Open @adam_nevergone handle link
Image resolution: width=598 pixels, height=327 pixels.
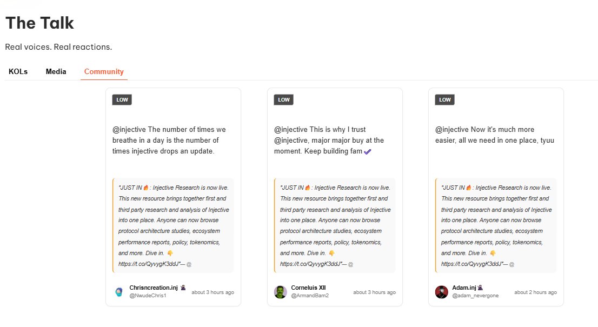(x=475, y=296)
